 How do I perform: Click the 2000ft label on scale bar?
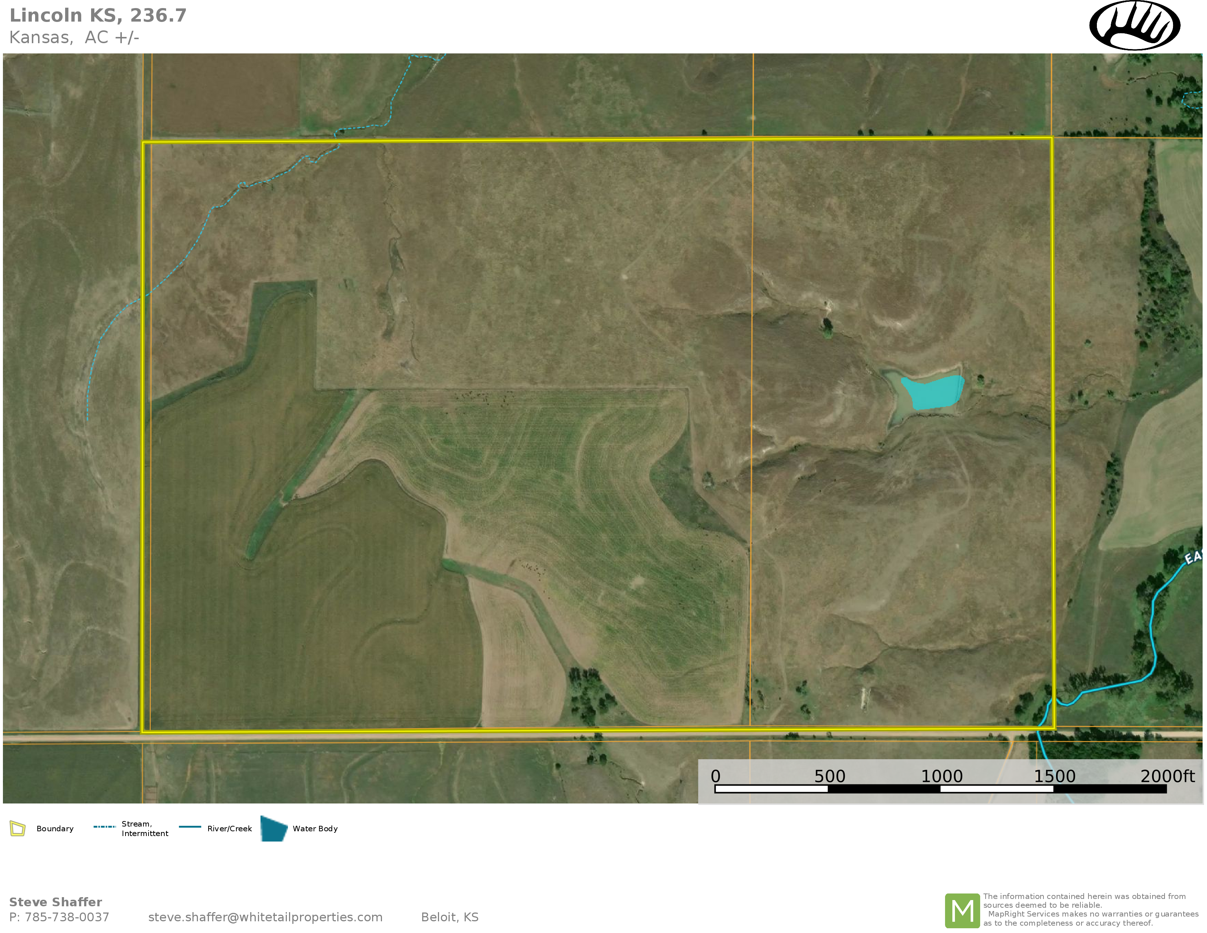pos(1167,776)
